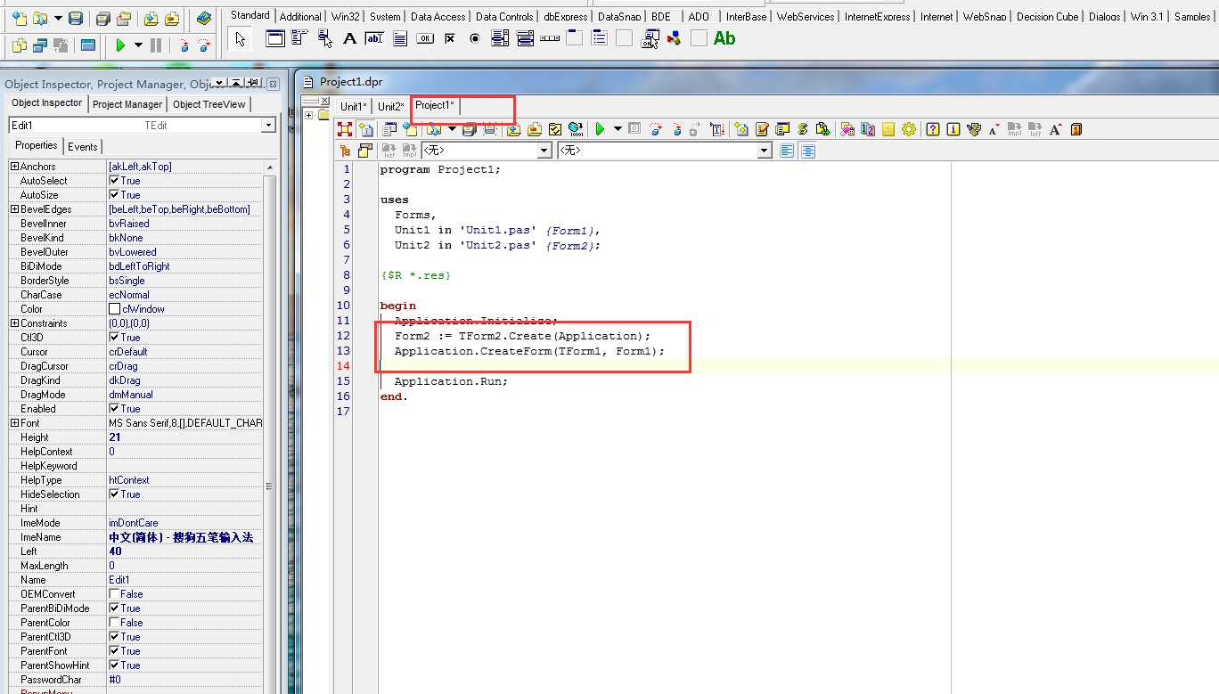1219x694 pixels.
Task: Toggle the AutoSelect True checkbox
Action: tap(114, 181)
